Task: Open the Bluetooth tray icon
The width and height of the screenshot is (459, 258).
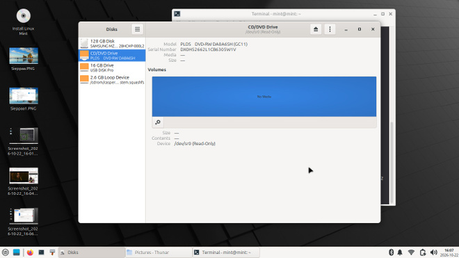Action: (x=391, y=252)
